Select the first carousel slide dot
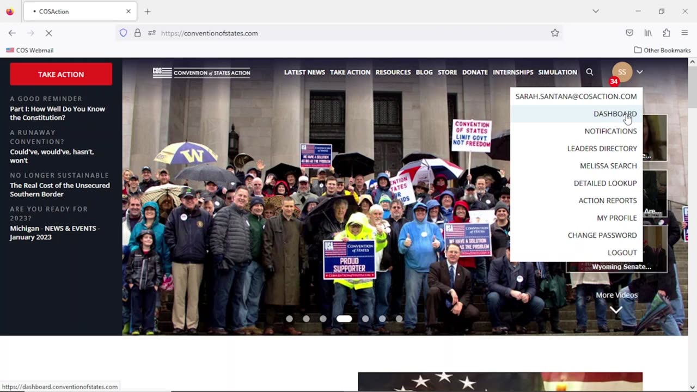The width and height of the screenshot is (697, 392). [x=289, y=319]
